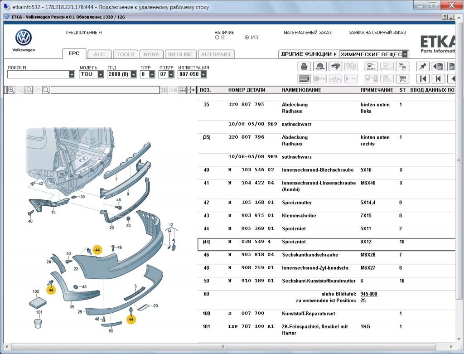Click the greyed-out ?@ icon
This screenshot has height=354, width=464.
point(351,66)
